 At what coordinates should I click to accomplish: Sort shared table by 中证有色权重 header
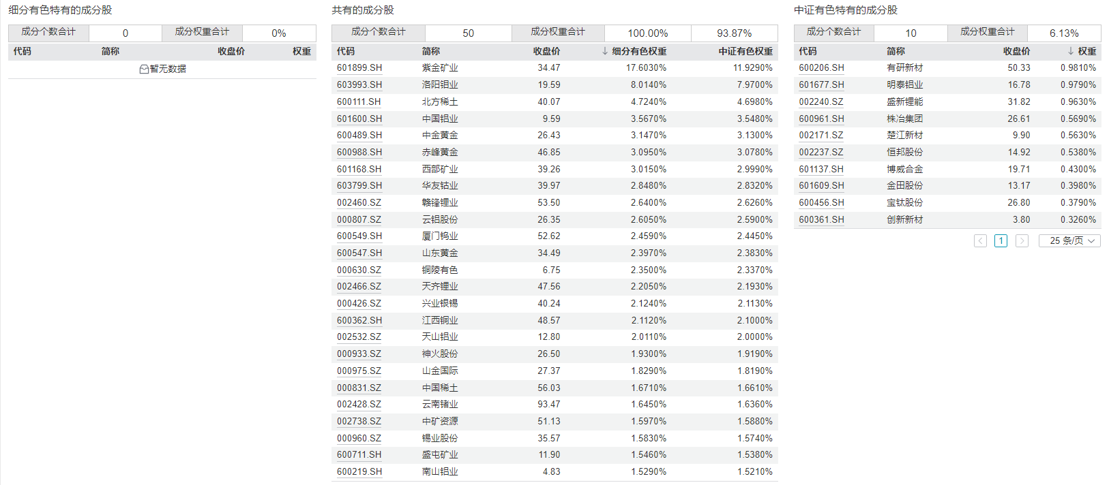point(745,51)
